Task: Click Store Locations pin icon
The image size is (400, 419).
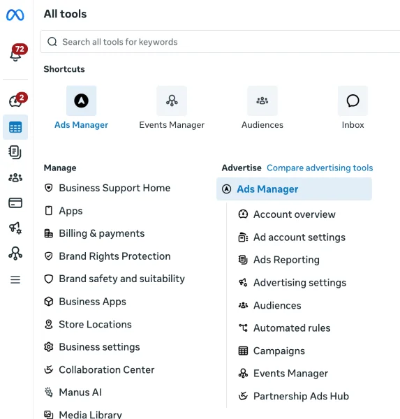Action: (x=48, y=324)
